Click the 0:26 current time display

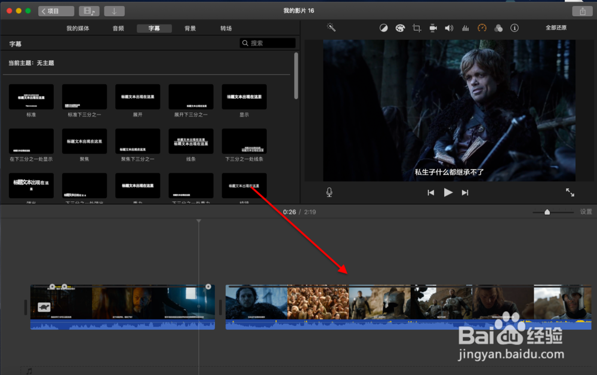coord(290,212)
